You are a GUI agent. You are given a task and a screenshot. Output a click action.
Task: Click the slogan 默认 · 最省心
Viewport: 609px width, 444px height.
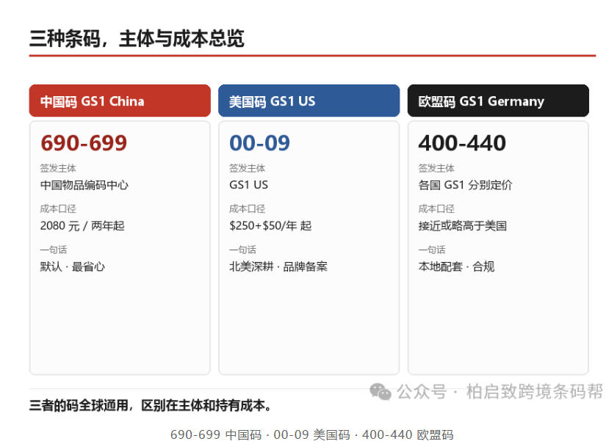[72, 266]
